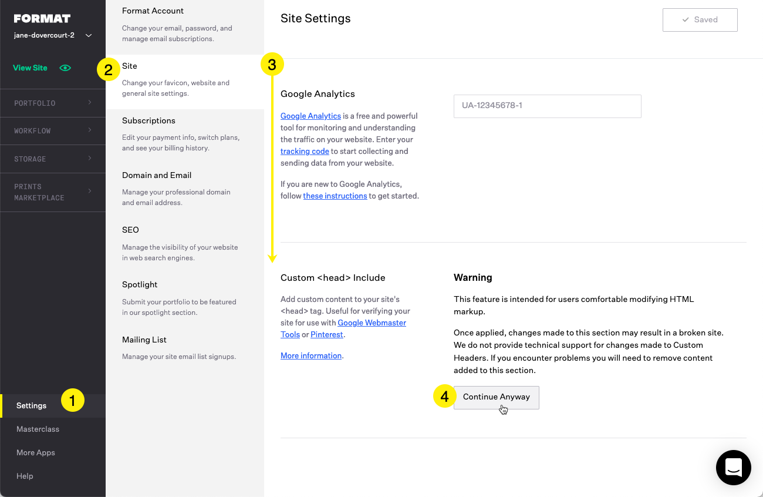Click the Saved button

(x=700, y=20)
